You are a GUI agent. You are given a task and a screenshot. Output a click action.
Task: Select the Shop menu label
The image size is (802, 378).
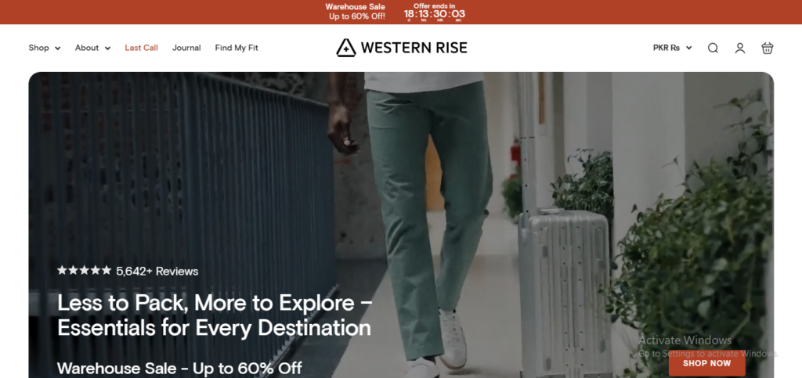click(39, 48)
